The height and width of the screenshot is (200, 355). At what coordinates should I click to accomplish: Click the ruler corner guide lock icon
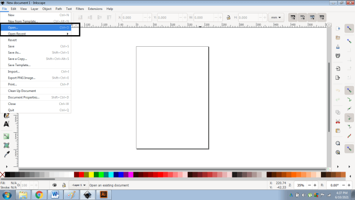click(x=329, y=25)
